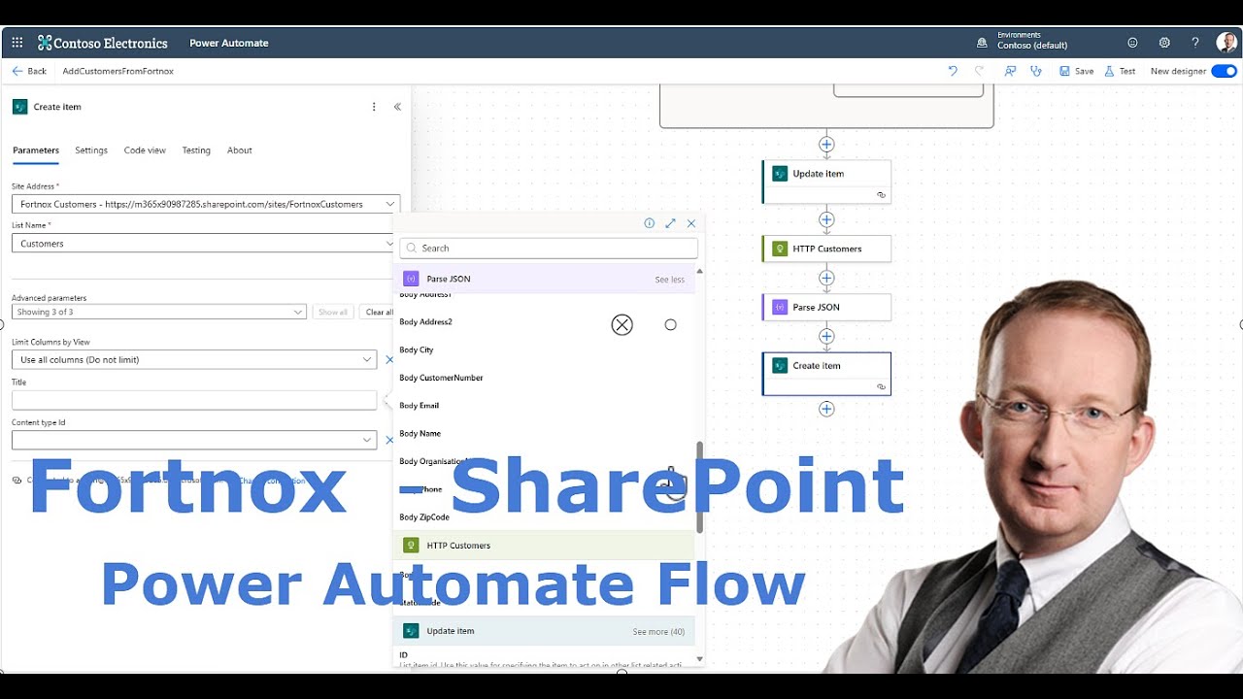Open the settings gear icon

(x=1164, y=43)
